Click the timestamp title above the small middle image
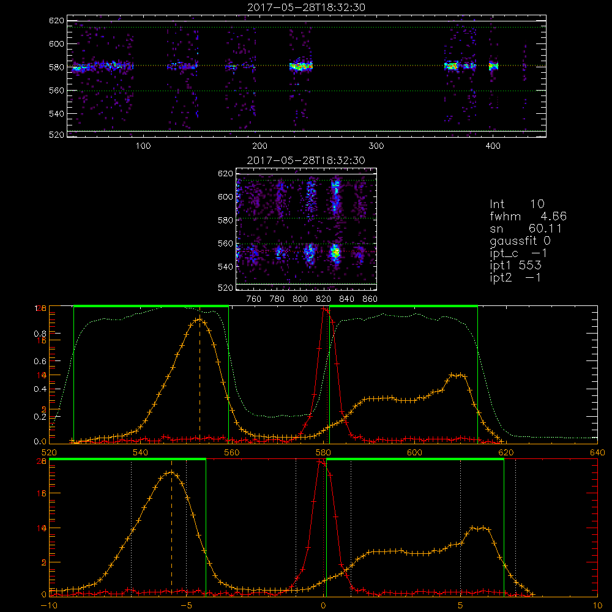The height and width of the screenshot is (612, 612). click(x=306, y=160)
